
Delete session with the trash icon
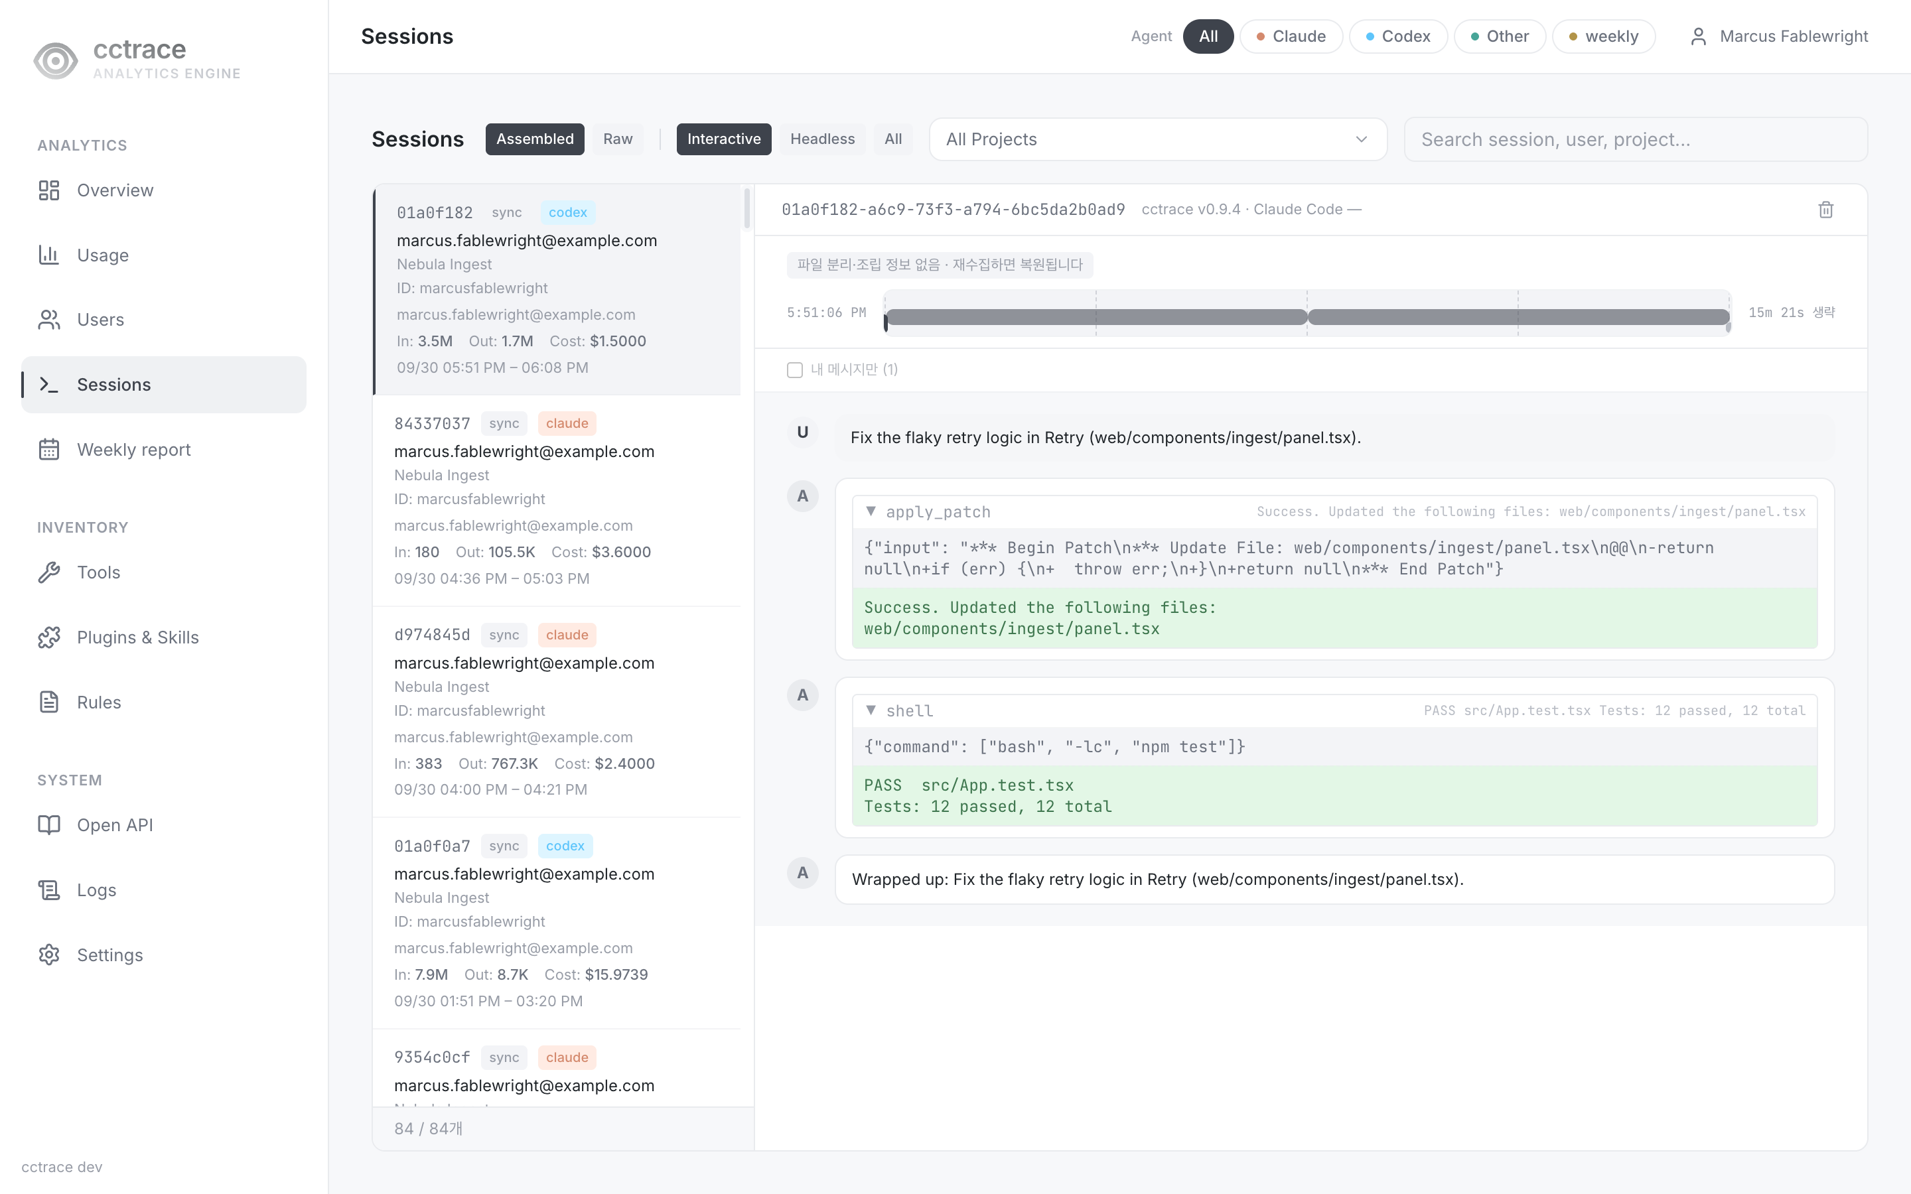coord(1825,209)
